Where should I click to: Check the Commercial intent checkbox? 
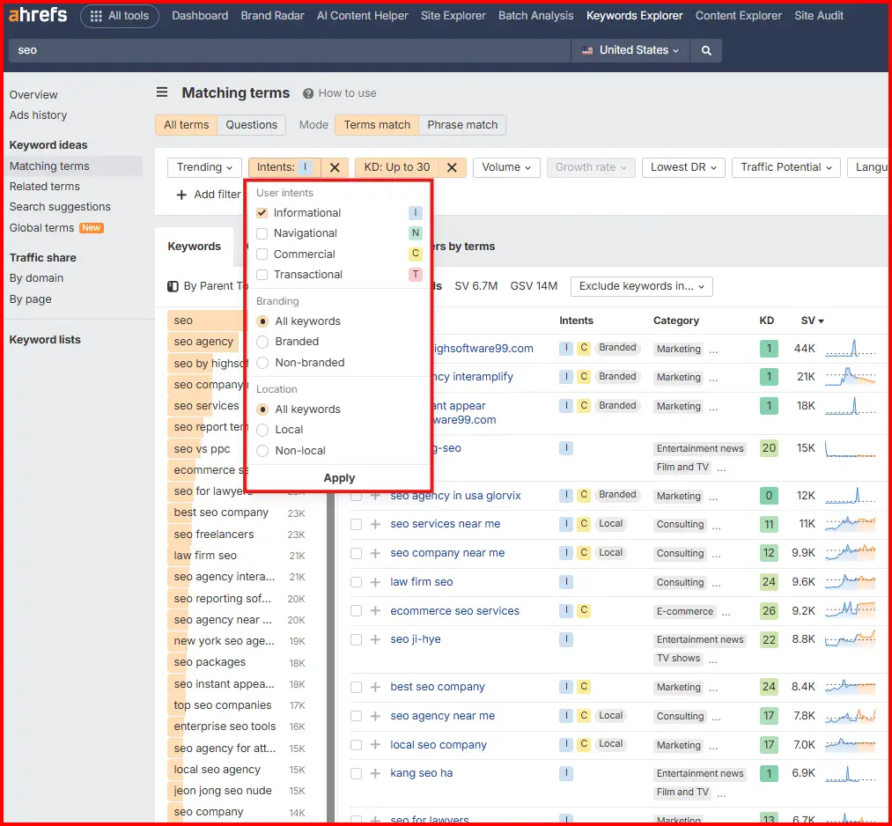(x=262, y=254)
